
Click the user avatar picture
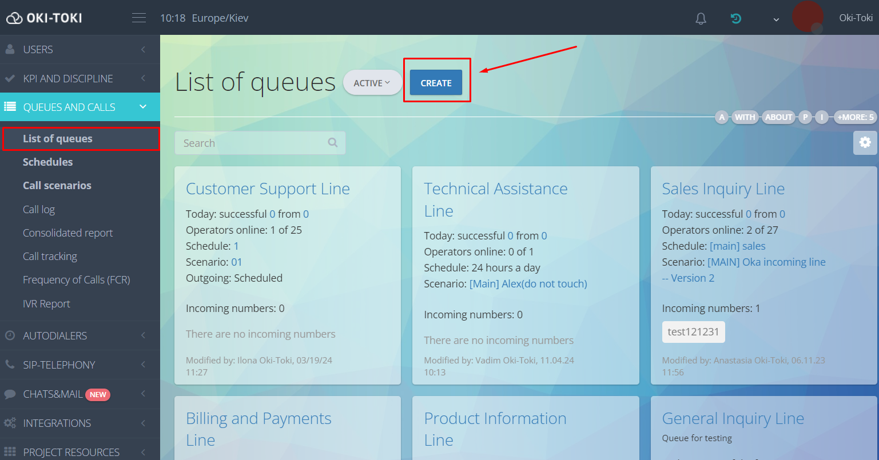click(807, 17)
